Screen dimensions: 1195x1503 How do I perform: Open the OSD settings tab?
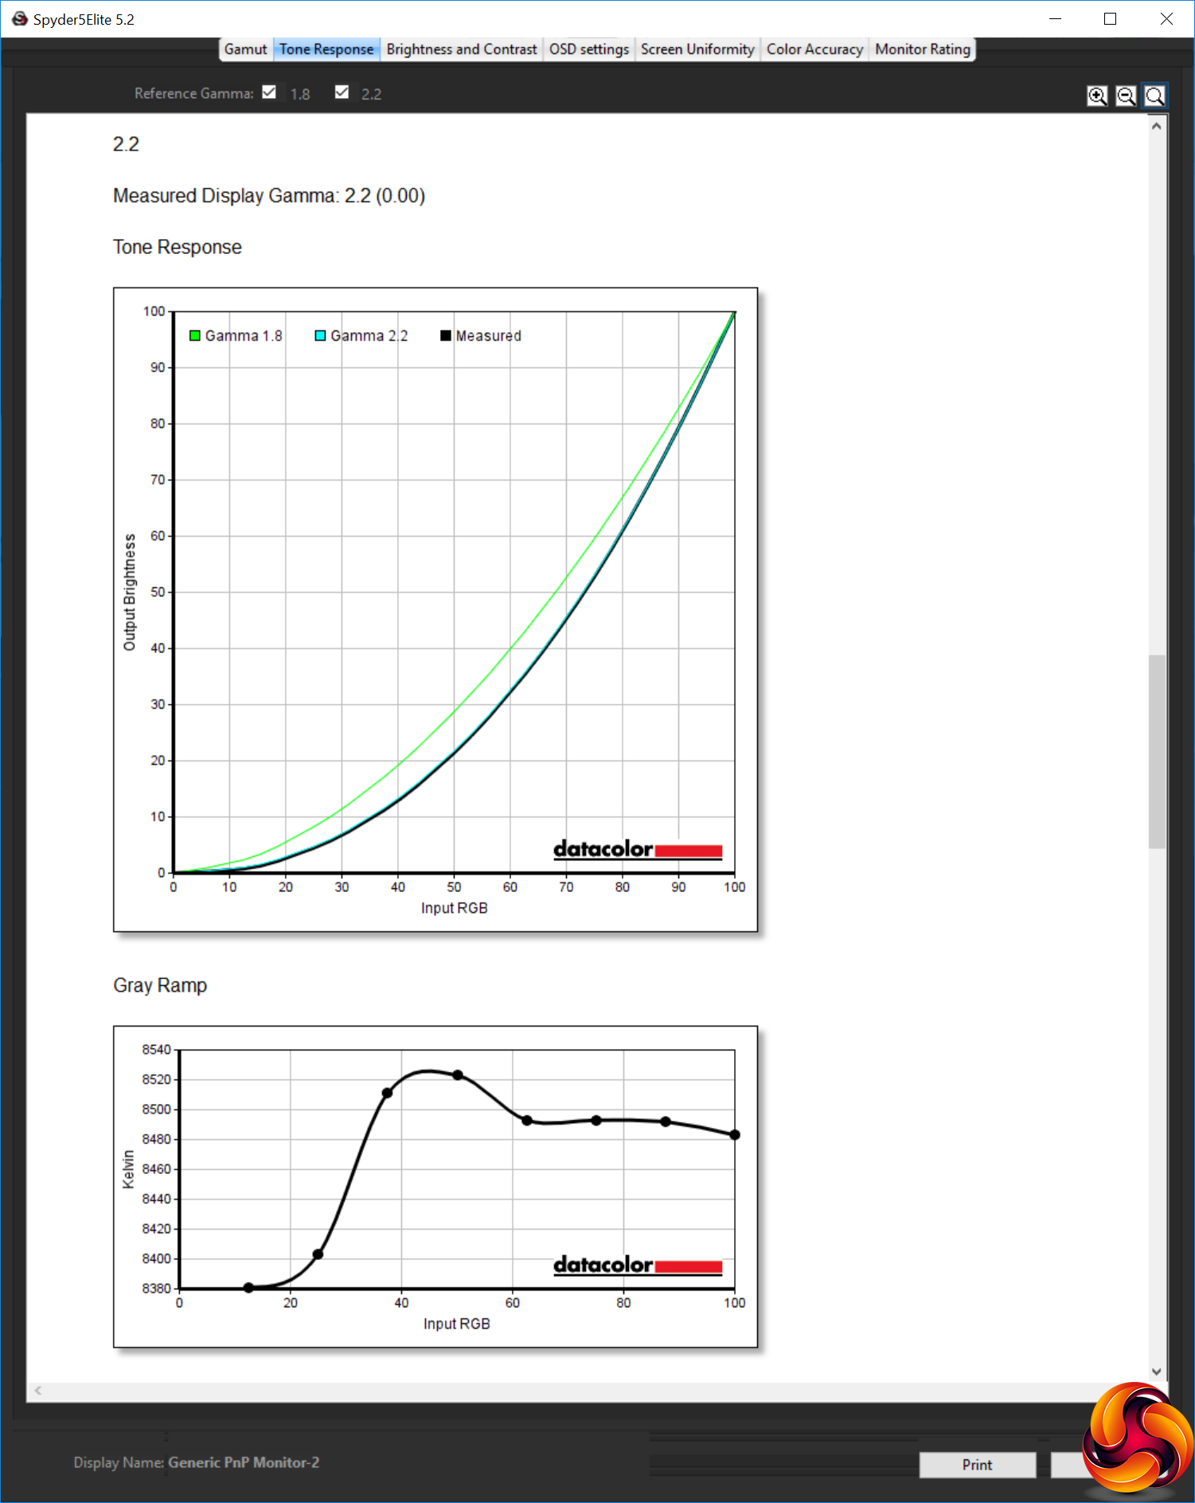[x=589, y=49]
